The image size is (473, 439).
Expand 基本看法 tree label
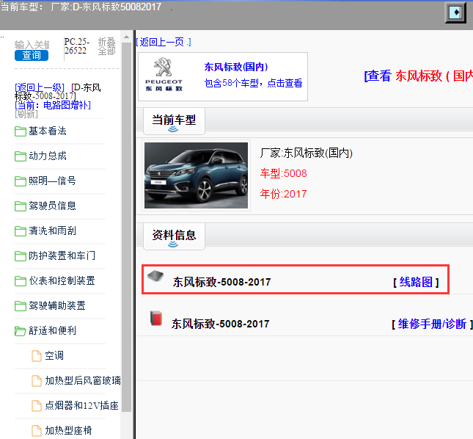coord(48,131)
